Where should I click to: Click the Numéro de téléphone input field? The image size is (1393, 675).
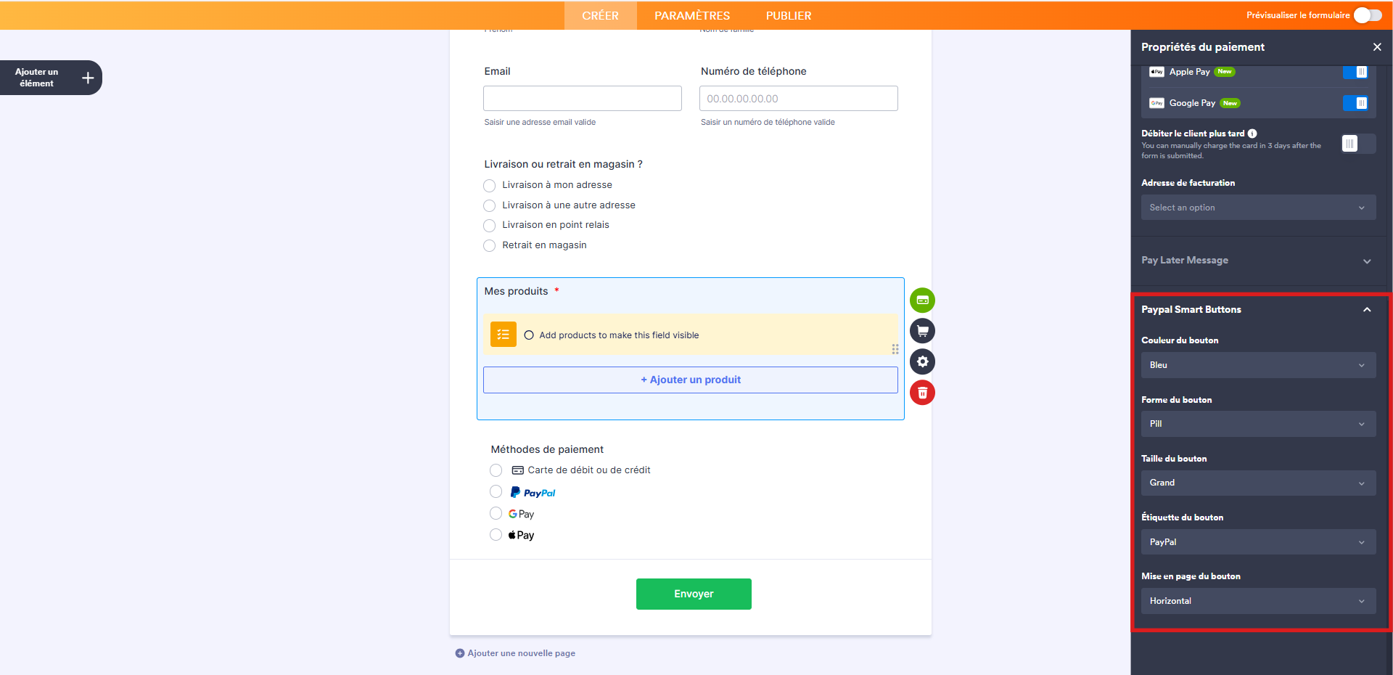coord(798,98)
